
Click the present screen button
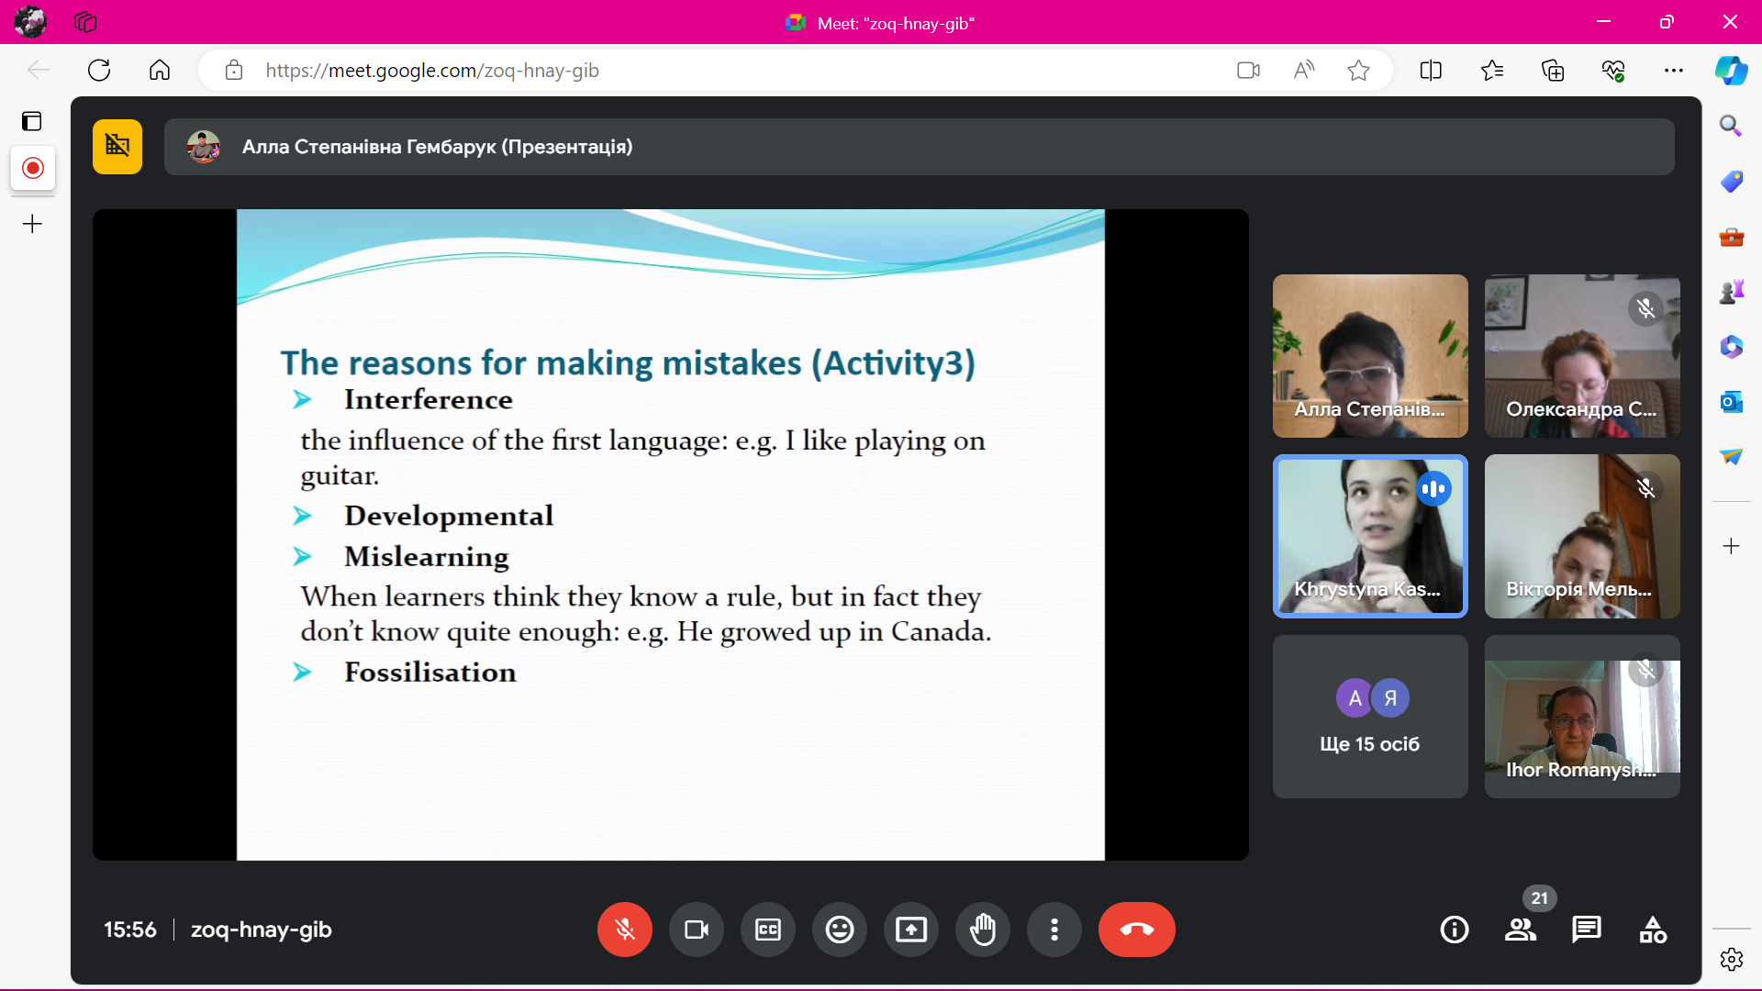pos(911,930)
